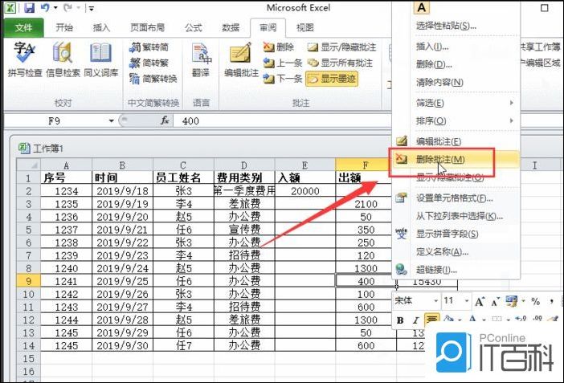Choose 显示拼音字段(S) from context menu
Screen dimensions: 564x383
coord(456,234)
